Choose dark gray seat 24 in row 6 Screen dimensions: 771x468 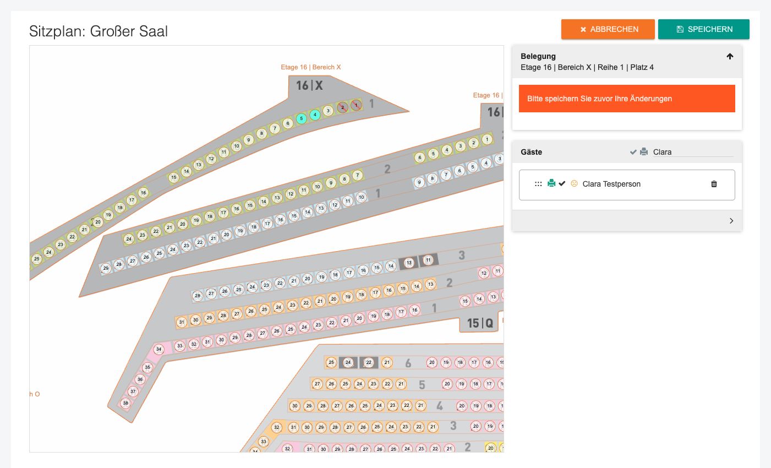(x=348, y=362)
